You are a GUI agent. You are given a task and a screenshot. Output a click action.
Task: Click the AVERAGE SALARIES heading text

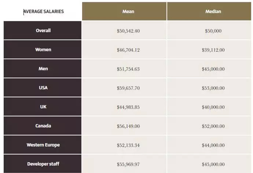coord(44,11)
